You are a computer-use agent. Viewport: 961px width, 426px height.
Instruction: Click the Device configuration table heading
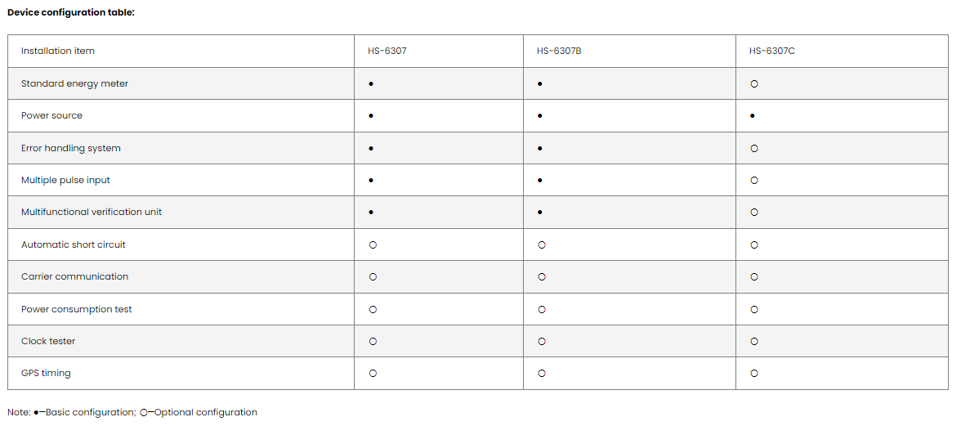pyautogui.click(x=71, y=12)
